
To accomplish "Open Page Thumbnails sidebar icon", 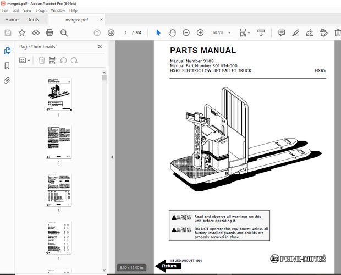I will tap(7, 51).
